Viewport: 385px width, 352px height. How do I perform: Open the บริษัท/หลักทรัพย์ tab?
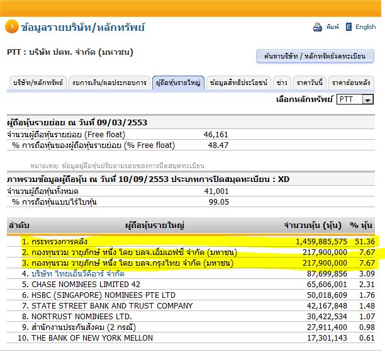(38, 82)
